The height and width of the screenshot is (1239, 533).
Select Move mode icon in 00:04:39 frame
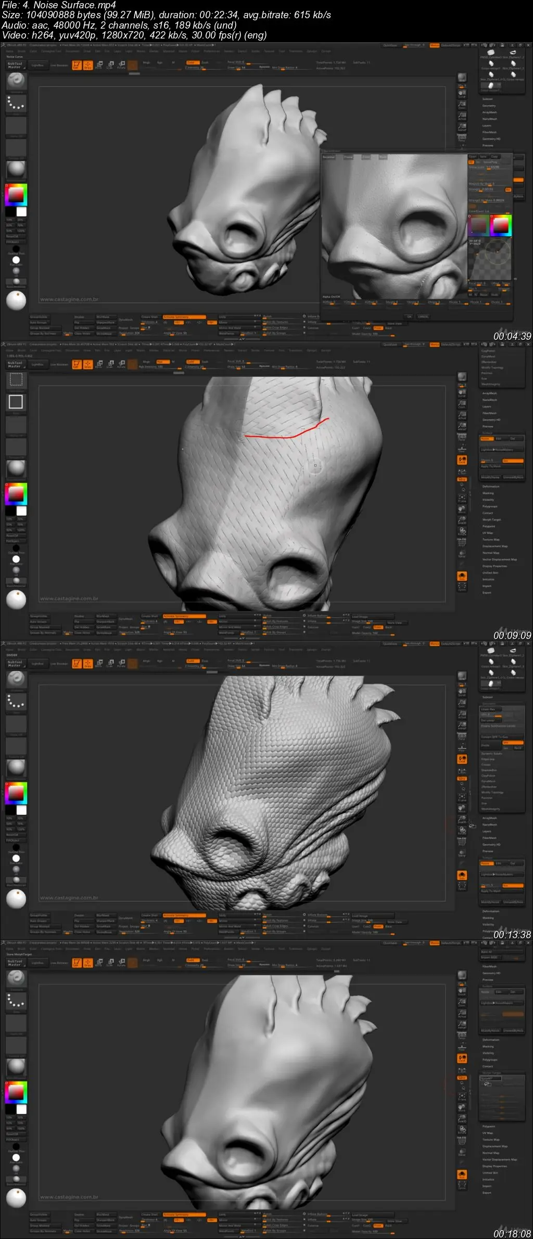[99, 65]
